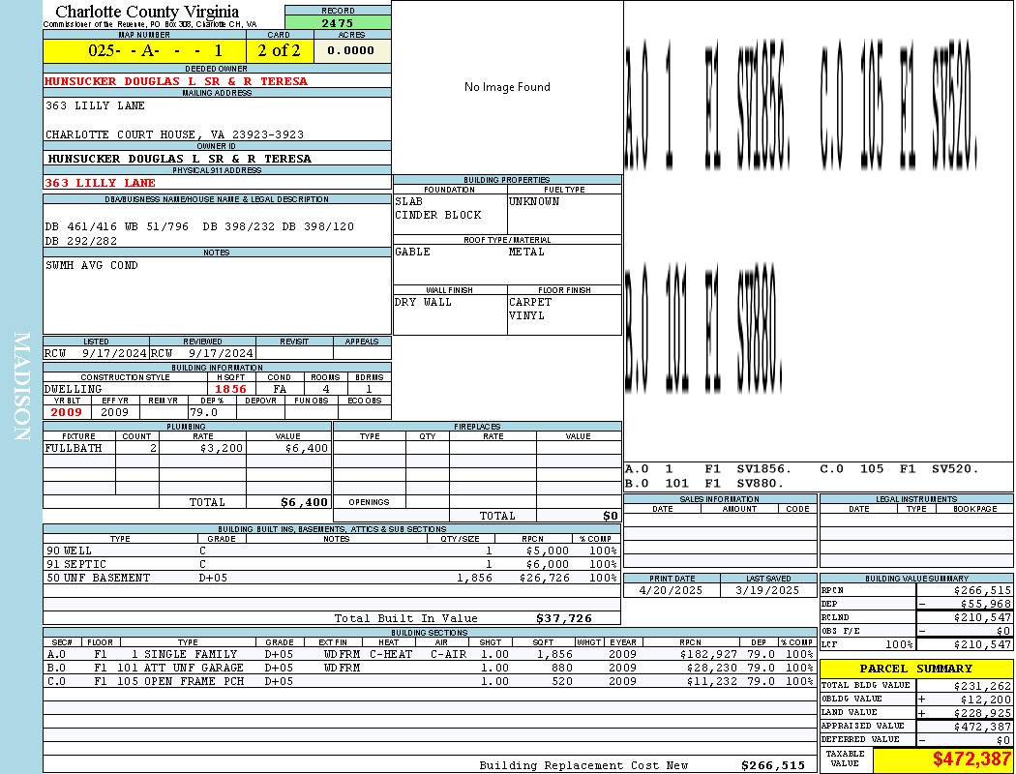Click the MADISON label on the sidebar
The height and width of the screenshot is (774, 1016).
click(x=22, y=387)
